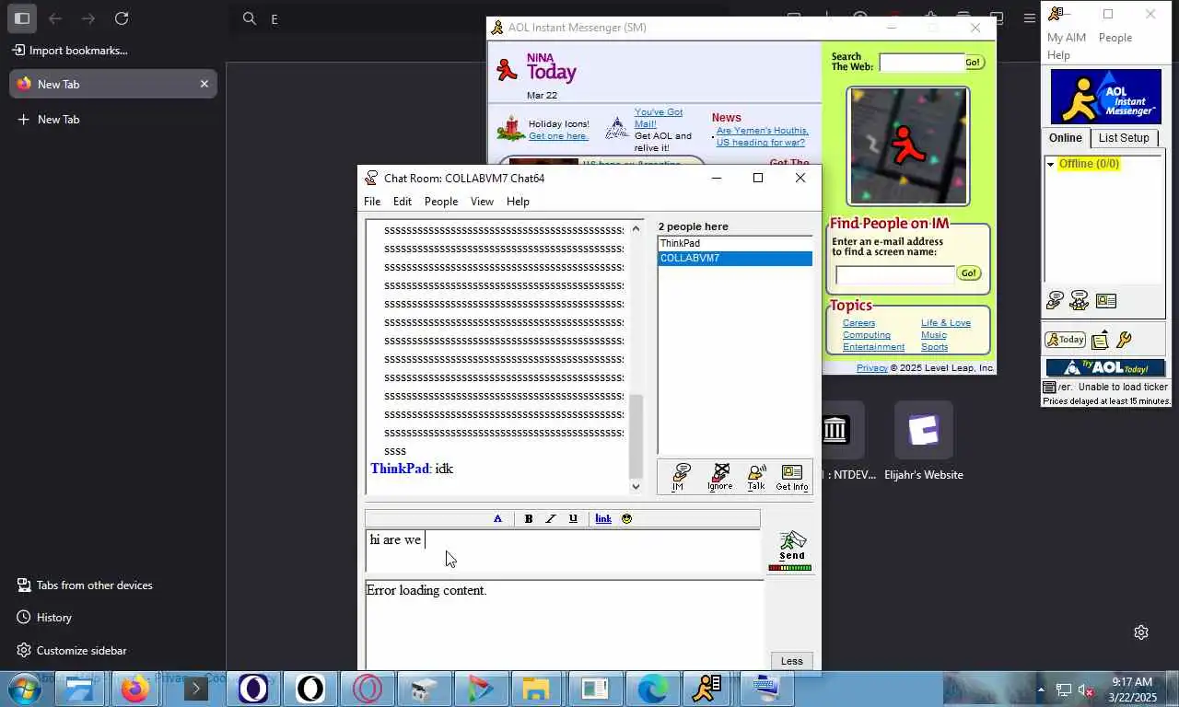The image size is (1179, 707).
Task: Click the Ignore icon in chat room
Action: pyautogui.click(x=719, y=477)
